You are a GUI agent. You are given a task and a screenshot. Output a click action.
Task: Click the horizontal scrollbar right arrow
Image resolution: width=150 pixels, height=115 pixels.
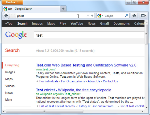pyautogui.click(x=142, y=111)
